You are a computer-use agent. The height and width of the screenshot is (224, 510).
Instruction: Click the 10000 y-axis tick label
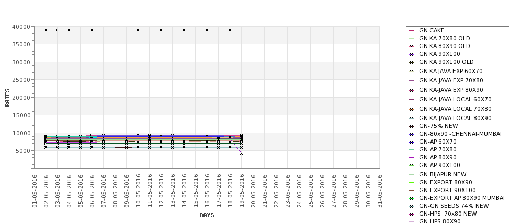21,133
